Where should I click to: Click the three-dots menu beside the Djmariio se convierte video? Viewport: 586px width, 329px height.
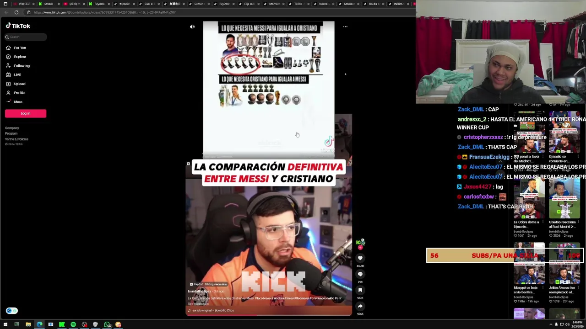[x=578, y=157]
